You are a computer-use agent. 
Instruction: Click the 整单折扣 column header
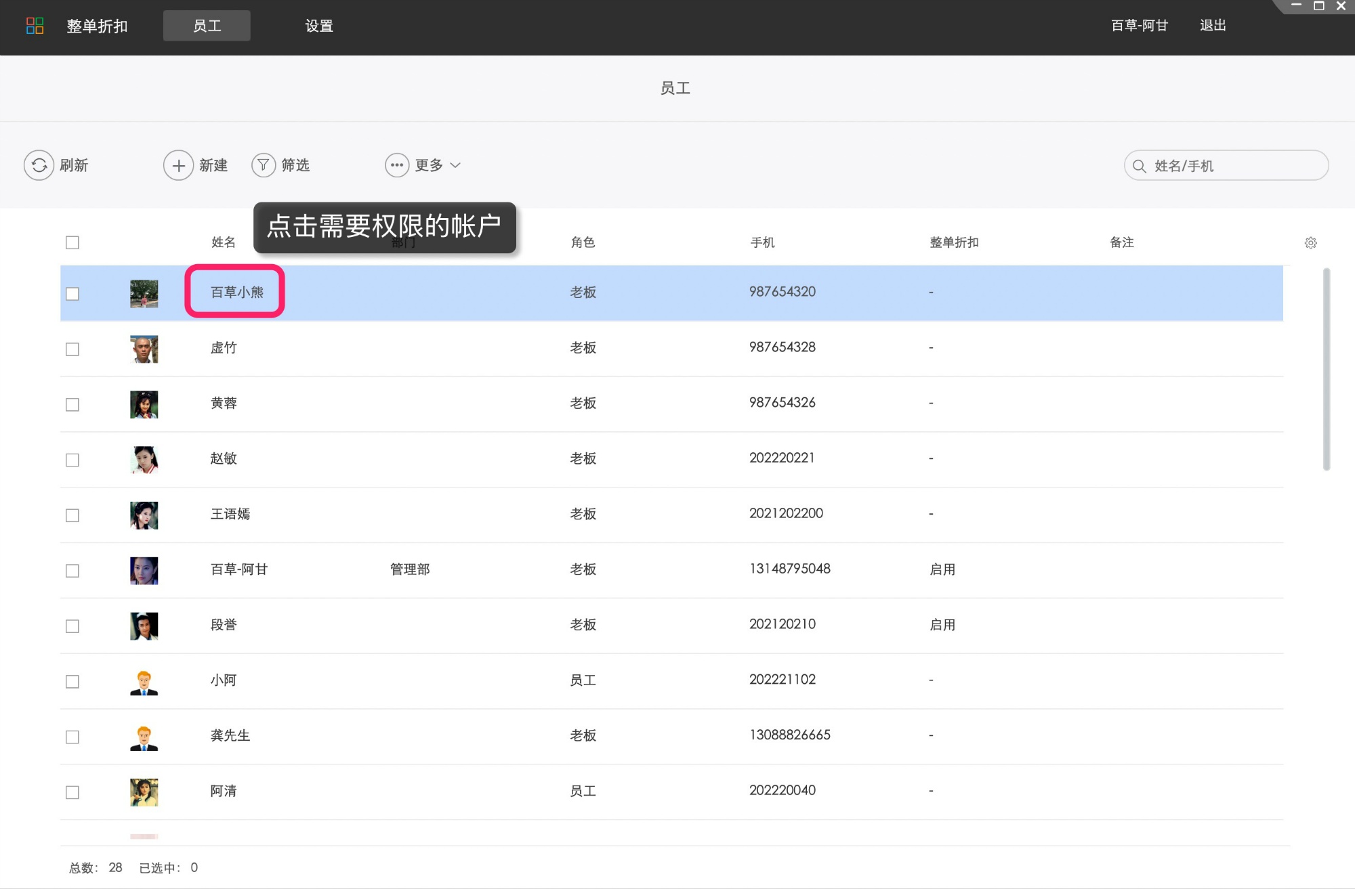[954, 242]
